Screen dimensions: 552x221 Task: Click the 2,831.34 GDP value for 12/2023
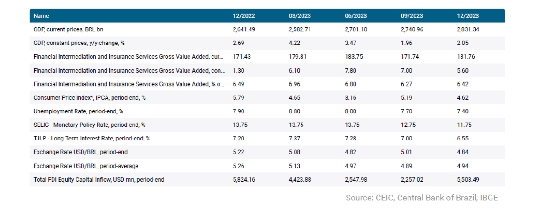click(x=470, y=29)
